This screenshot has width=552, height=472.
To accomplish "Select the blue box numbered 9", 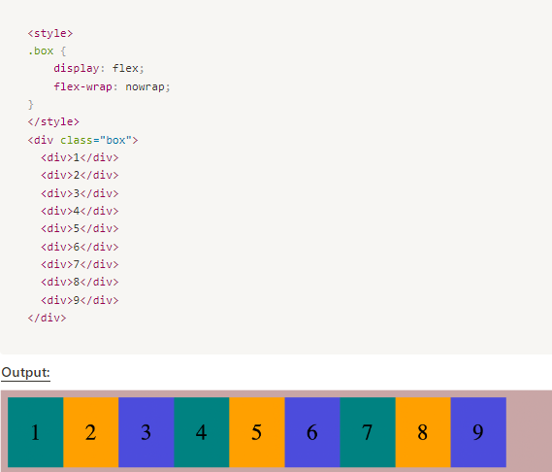I will click(478, 432).
